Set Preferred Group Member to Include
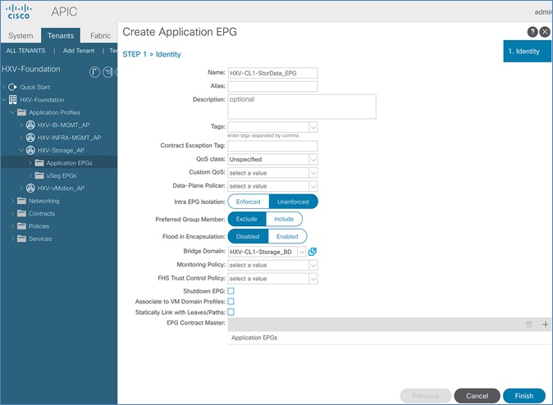Screen dimensions: 553x405 [x=284, y=219]
